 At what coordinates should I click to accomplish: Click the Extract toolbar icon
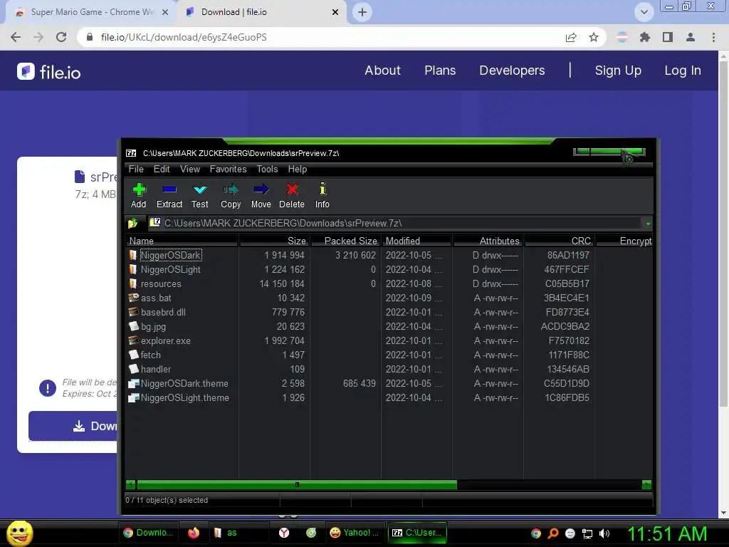(x=169, y=195)
